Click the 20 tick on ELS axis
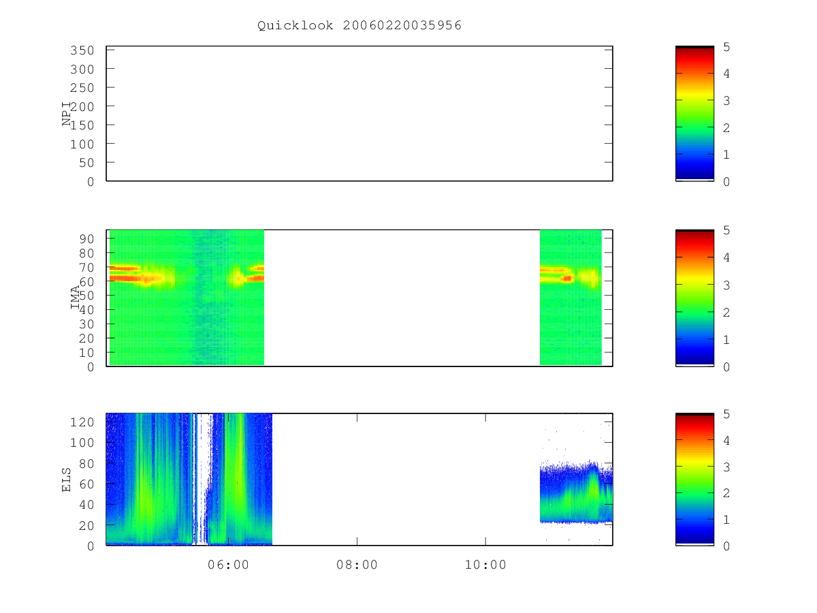817x613 pixels. tap(86, 525)
